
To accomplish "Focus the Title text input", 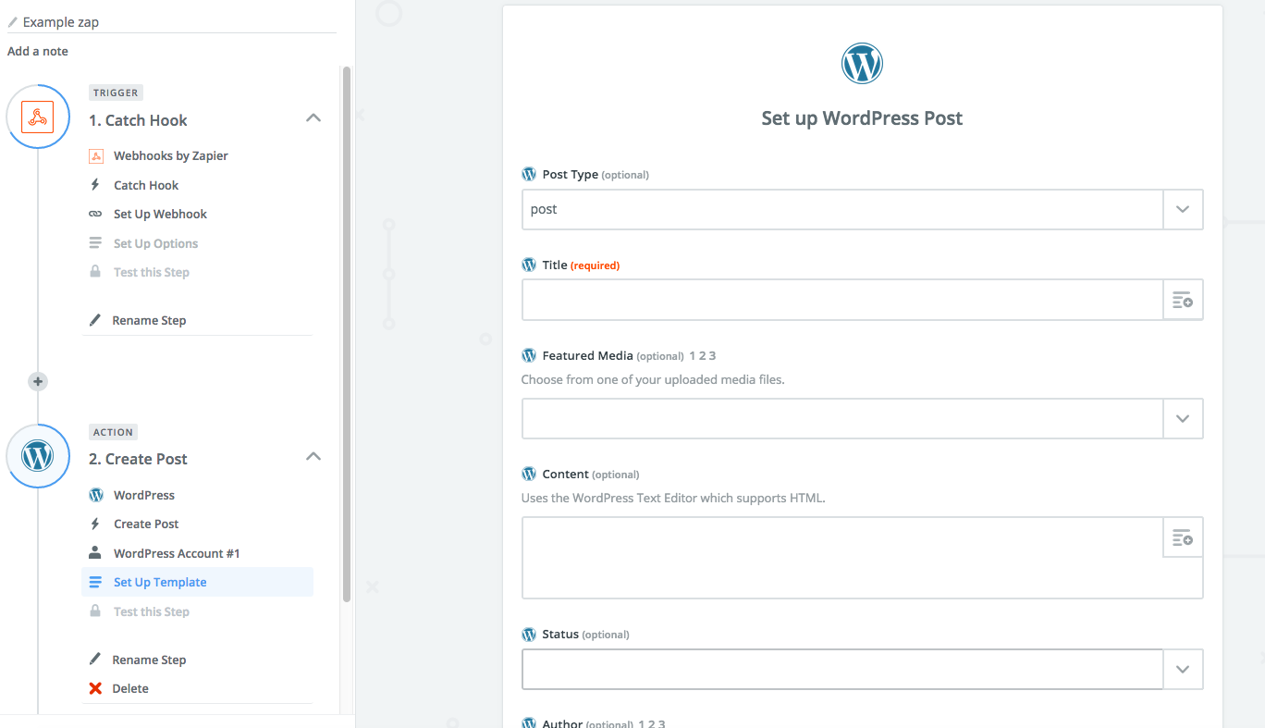I will 842,300.
